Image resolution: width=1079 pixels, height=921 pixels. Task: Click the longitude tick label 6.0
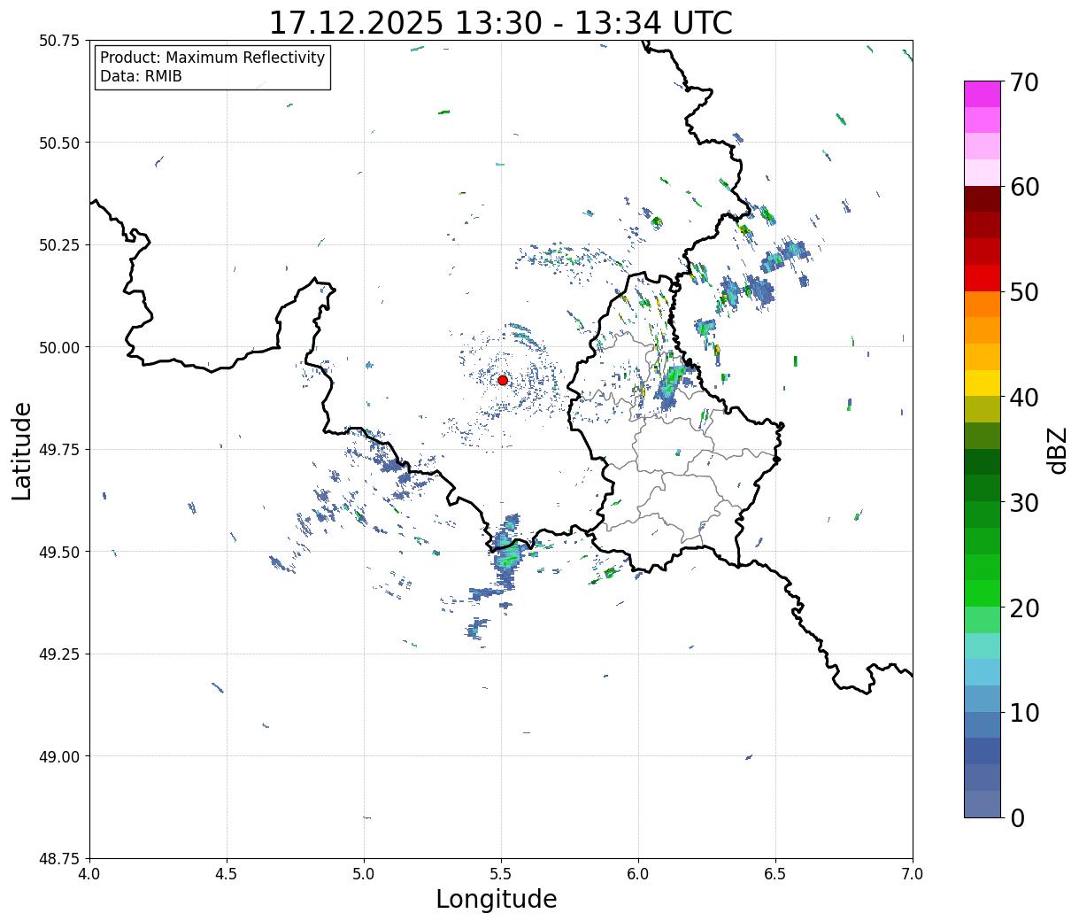(x=638, y=874)
